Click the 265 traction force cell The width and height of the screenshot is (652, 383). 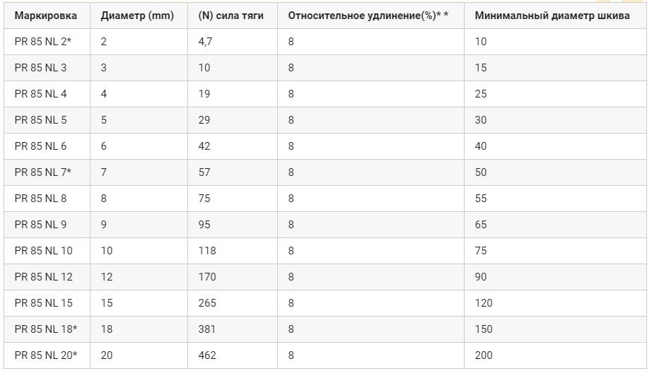point(233,303)
